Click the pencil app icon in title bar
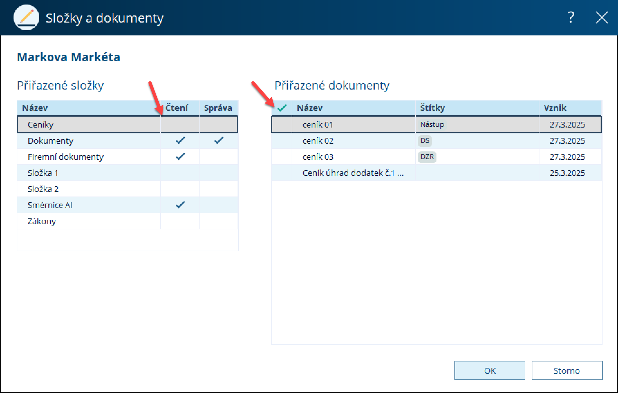The image size is (618, 393). (26, 17)
